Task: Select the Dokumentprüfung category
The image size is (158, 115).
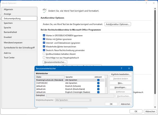Action: point(19,19)
